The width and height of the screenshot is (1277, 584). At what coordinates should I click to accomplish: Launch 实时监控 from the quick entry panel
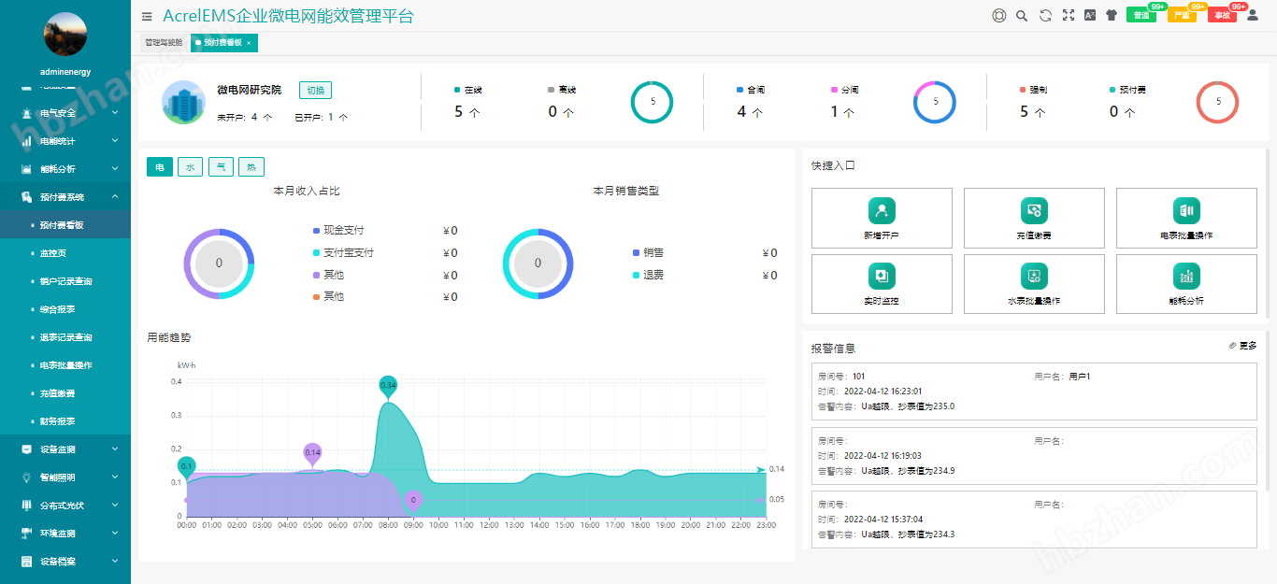(881, 278)
